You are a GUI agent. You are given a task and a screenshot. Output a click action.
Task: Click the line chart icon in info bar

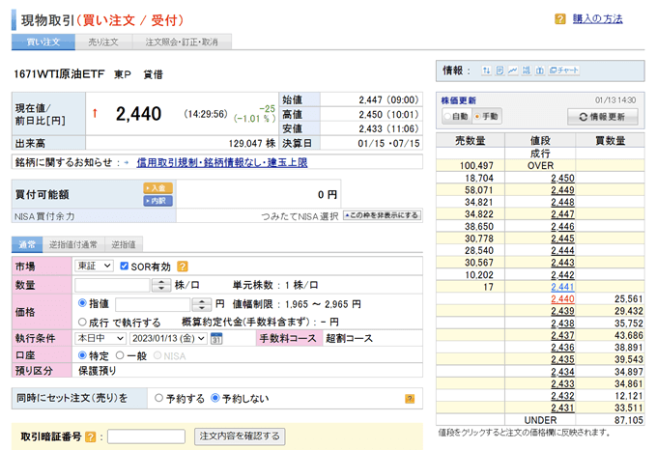(x=512, y=70)
